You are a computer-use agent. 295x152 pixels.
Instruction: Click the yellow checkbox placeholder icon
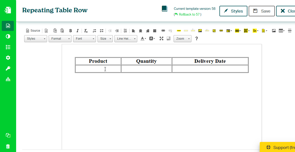click(214, 31)
